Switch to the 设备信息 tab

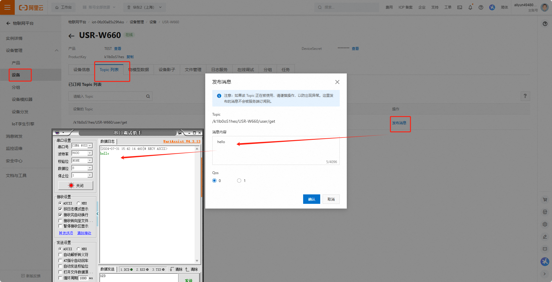81,70
